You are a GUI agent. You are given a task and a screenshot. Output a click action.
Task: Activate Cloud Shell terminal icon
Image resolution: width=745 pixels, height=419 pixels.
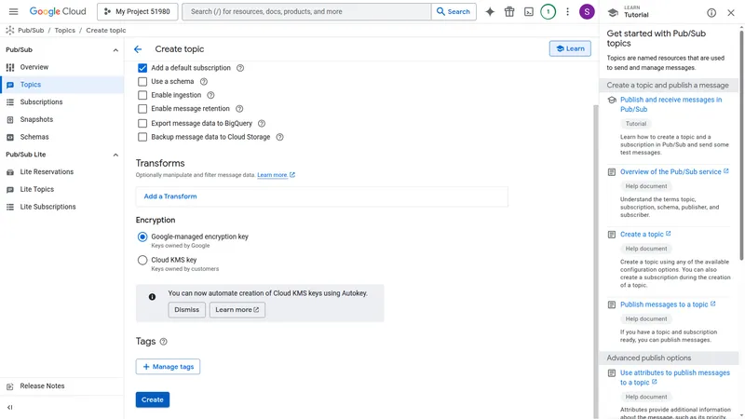529,12
